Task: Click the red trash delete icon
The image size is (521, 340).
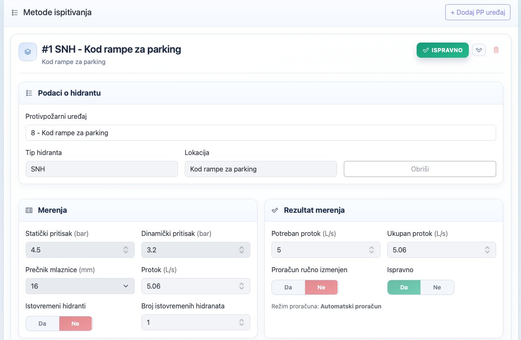Action: [x=496, y=50]
